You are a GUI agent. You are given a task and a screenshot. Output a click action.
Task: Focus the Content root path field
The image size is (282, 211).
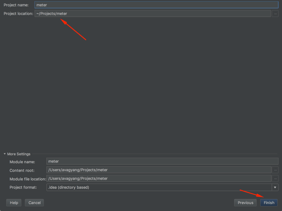[159, 170]
